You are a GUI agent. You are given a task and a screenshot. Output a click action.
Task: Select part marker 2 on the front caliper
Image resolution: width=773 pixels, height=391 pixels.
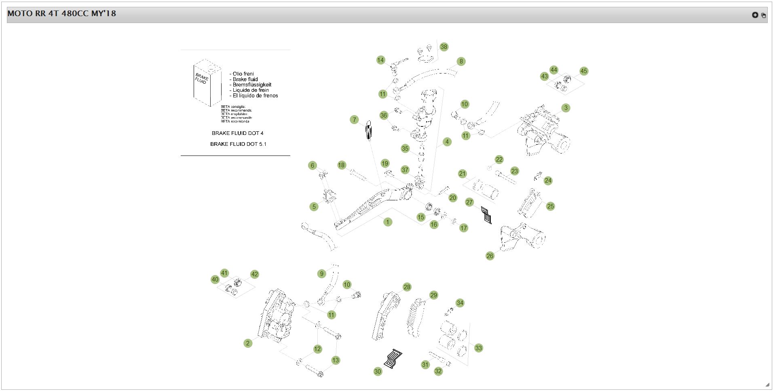click(248, 343)
